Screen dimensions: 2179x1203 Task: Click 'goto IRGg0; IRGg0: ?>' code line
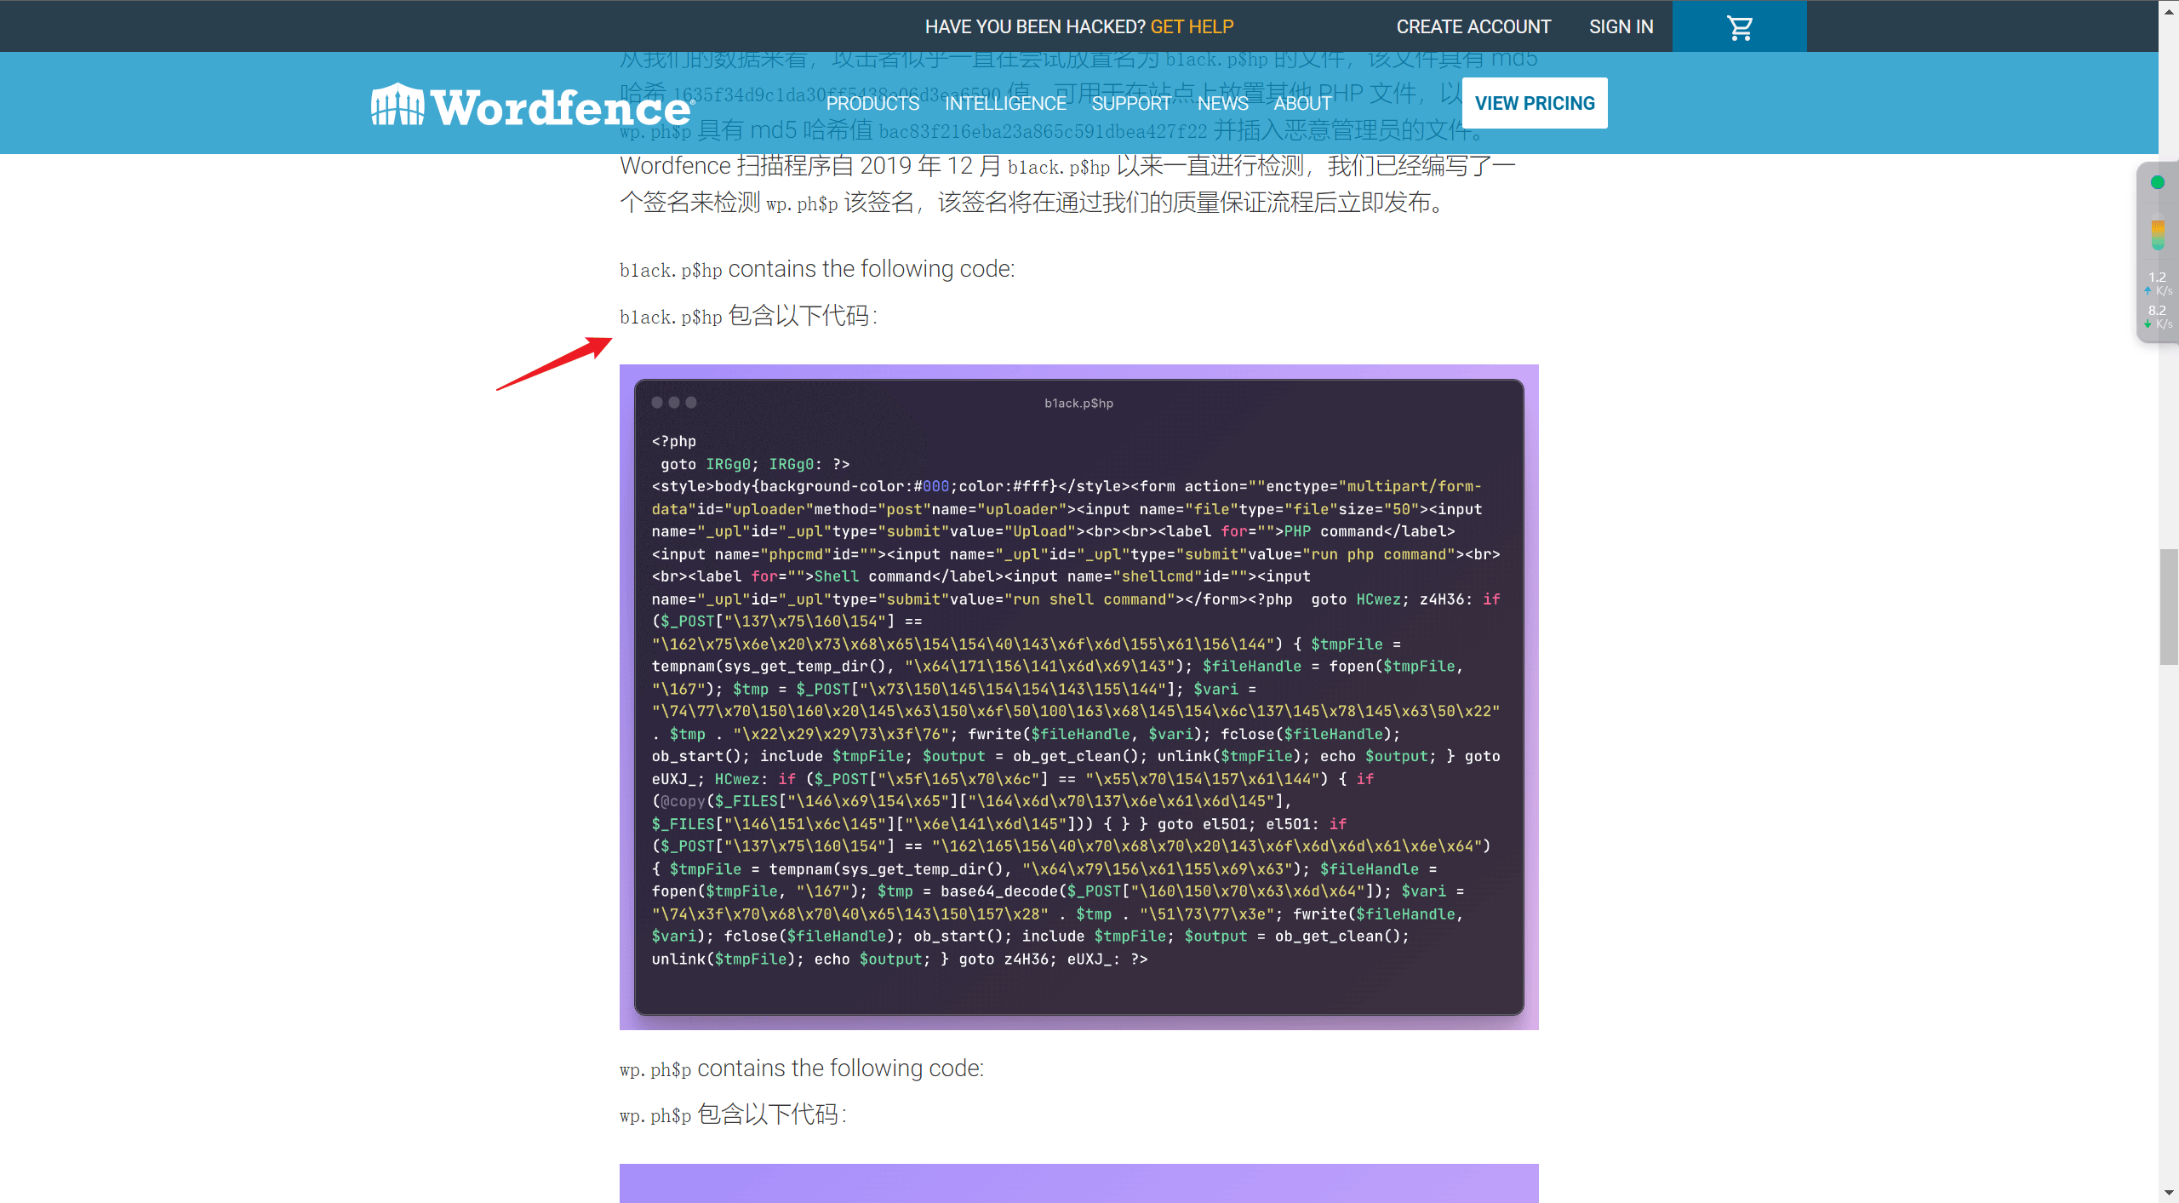[x=755, y=465]
